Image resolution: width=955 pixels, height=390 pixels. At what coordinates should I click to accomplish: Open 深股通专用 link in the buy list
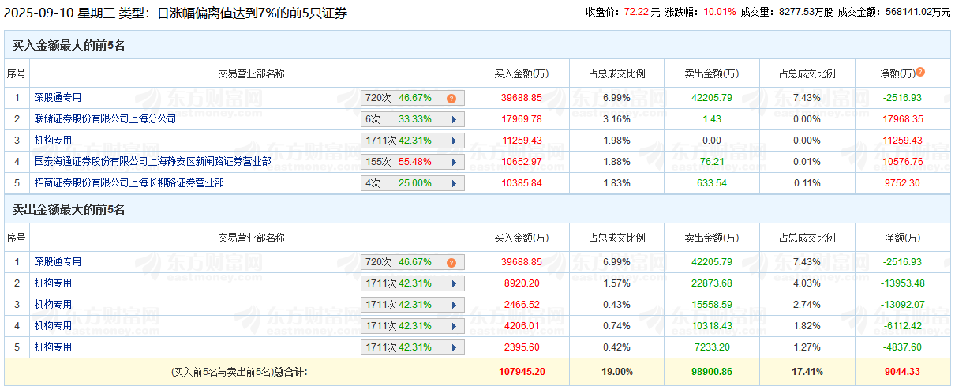click(58, 98)
